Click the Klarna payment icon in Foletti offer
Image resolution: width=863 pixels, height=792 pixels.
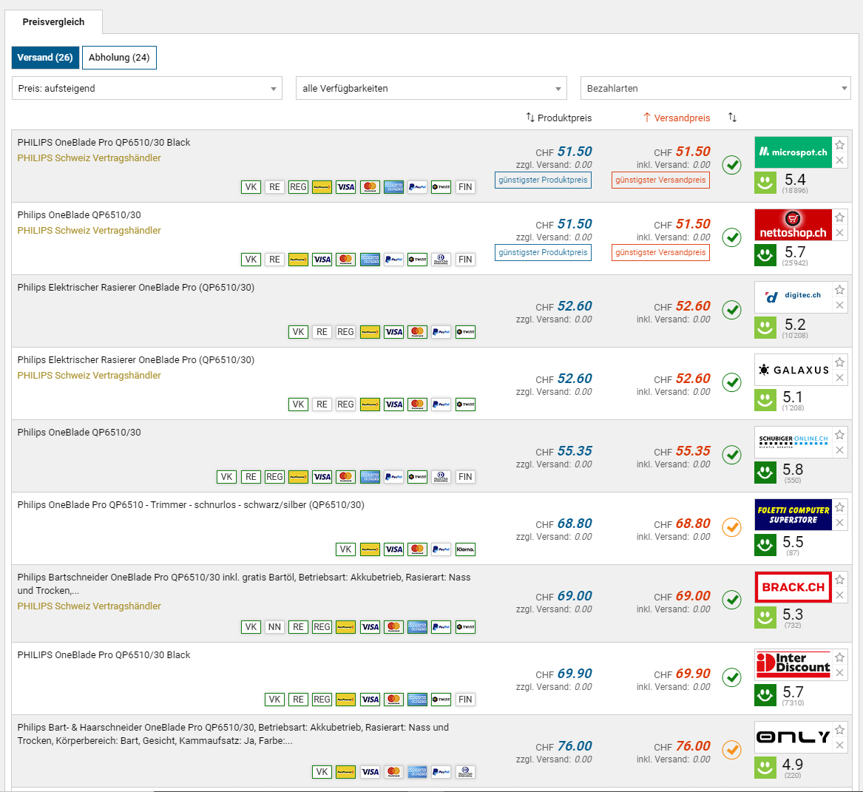(465, 549)
